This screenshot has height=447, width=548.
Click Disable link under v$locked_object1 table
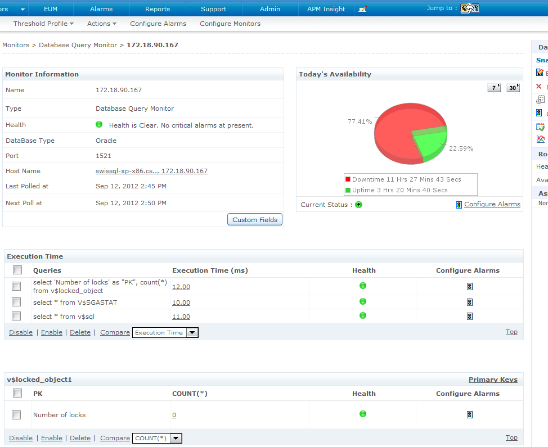coord(21,438)
